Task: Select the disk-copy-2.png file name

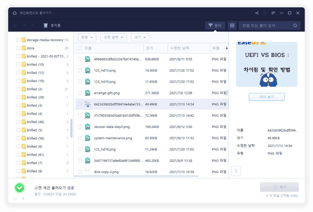Action: 106,172
